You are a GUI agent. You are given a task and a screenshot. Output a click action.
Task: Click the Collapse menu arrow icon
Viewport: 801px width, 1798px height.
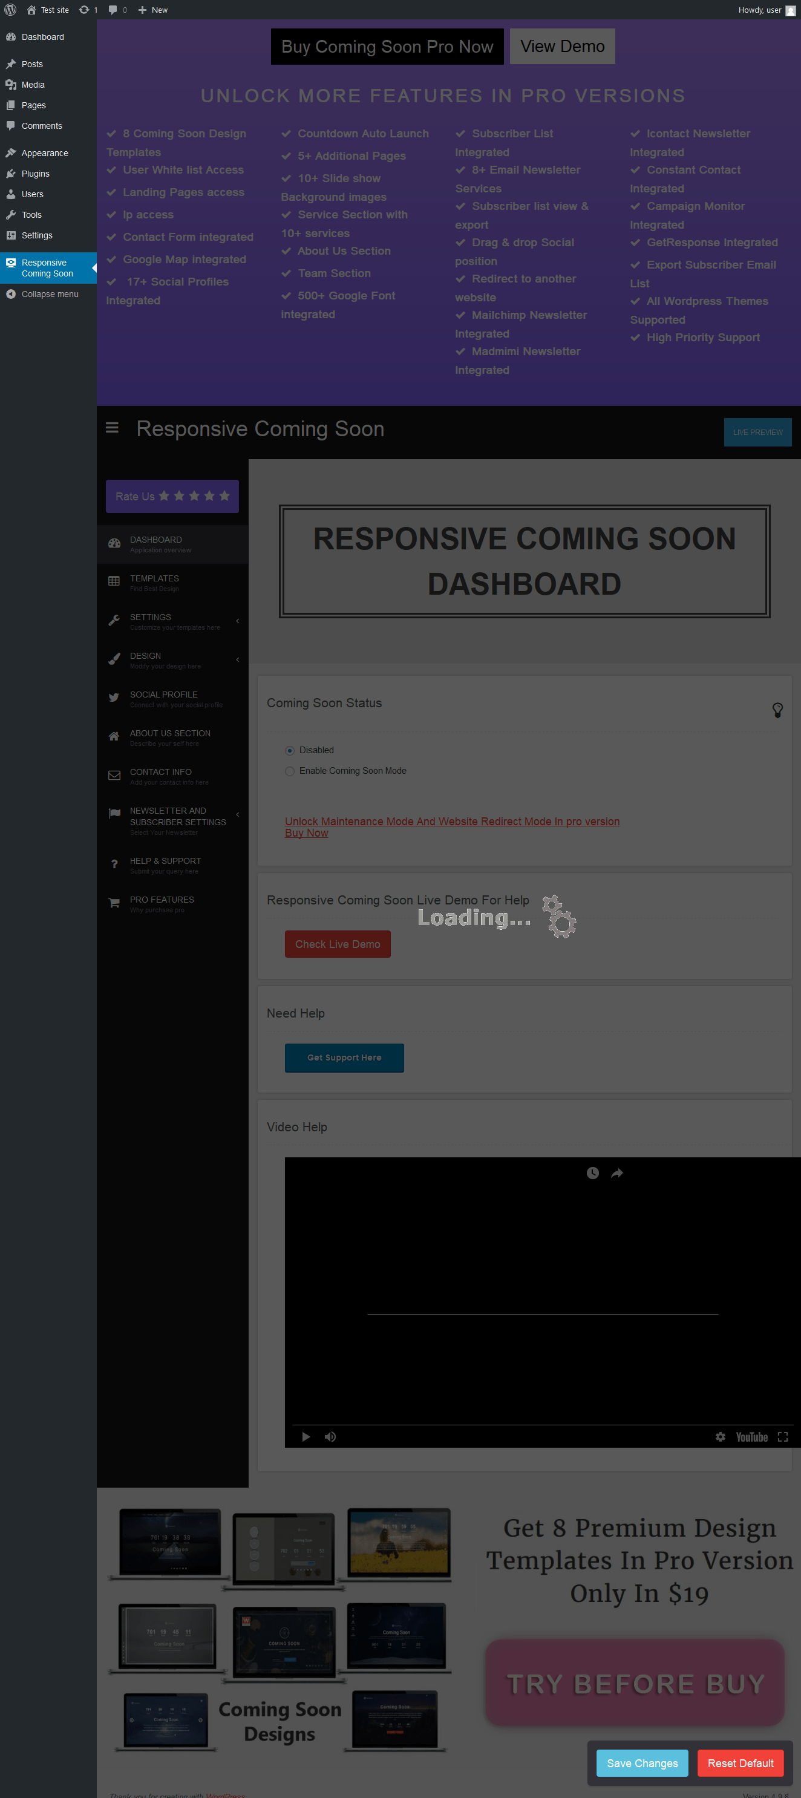pos(10,294)
